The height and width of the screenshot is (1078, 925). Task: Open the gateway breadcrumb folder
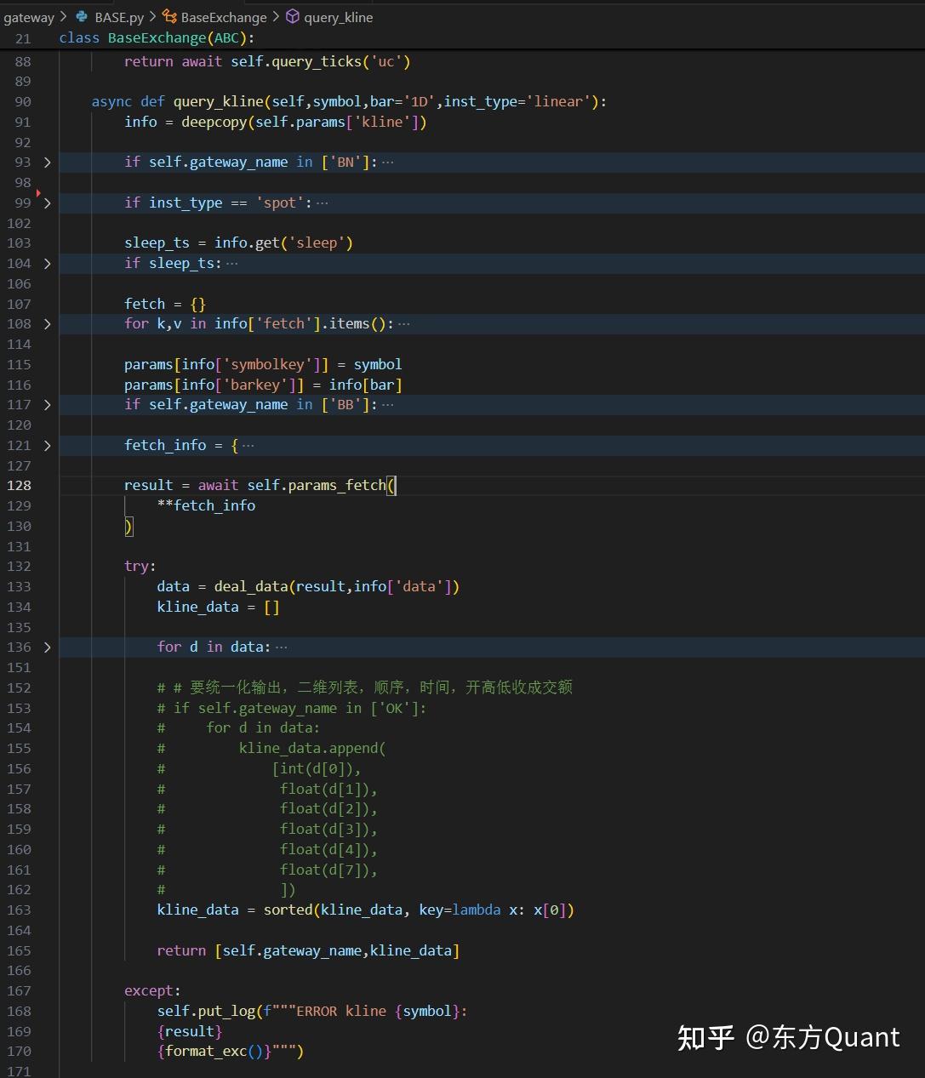tap(28, 17)
